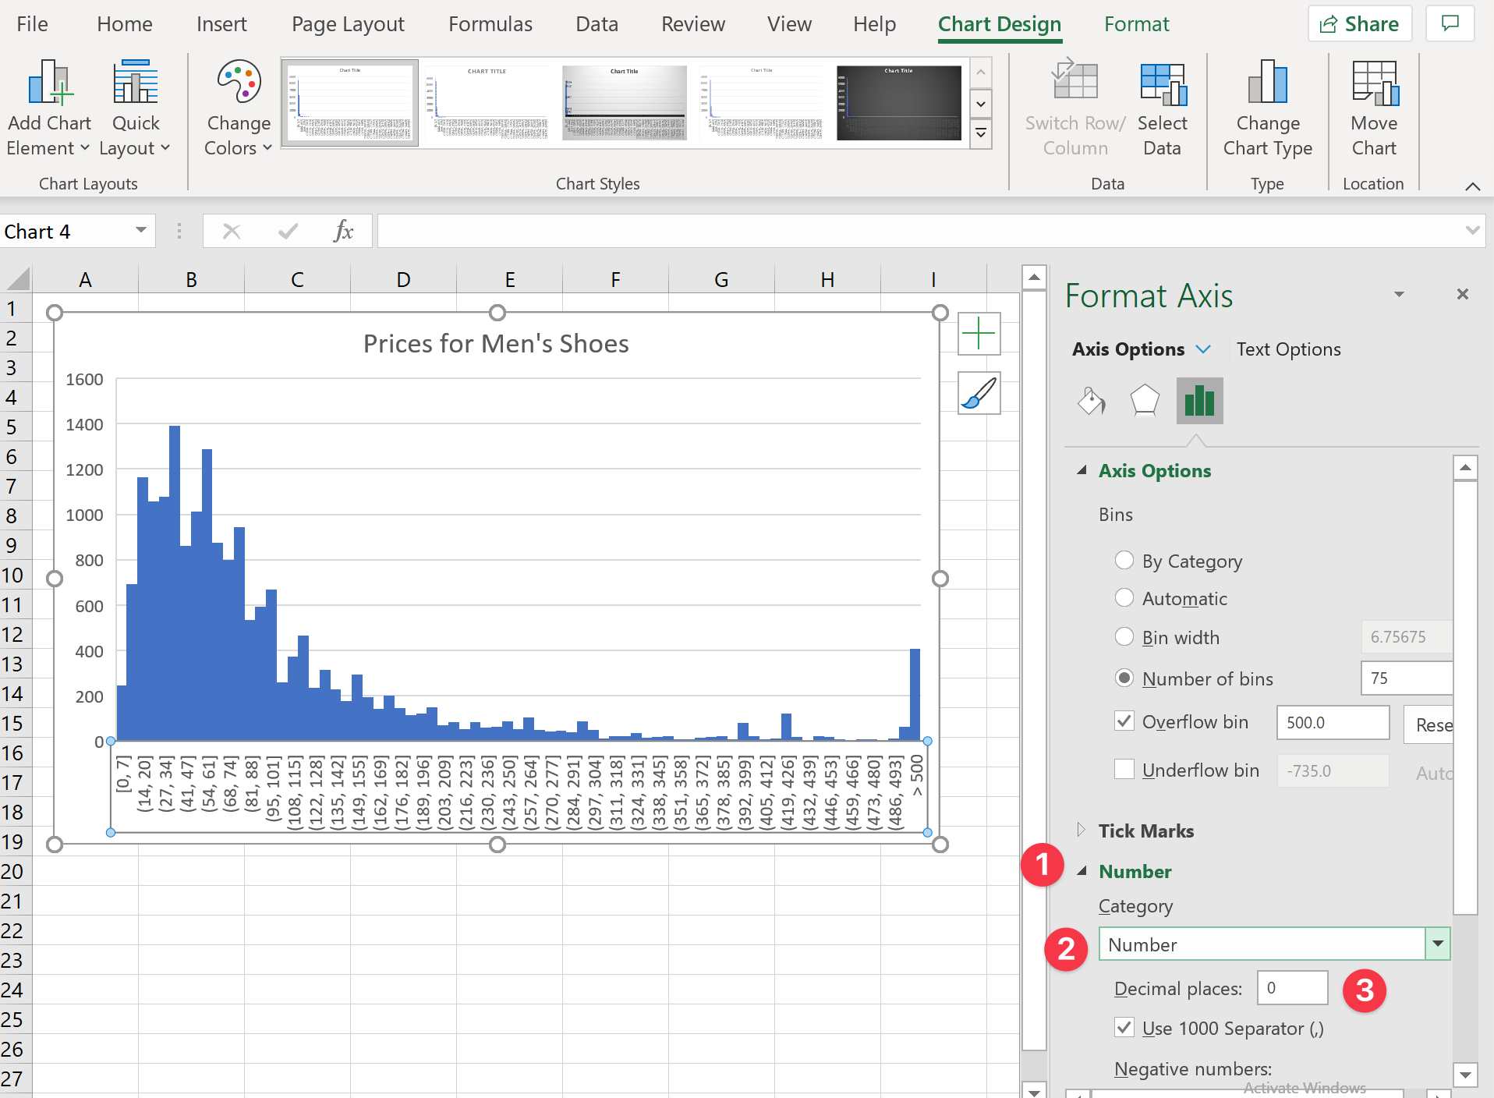Open the Category dropdown showing Number
Viewport: 1494px width, 1098px height.
click(x=1437, y=944)
